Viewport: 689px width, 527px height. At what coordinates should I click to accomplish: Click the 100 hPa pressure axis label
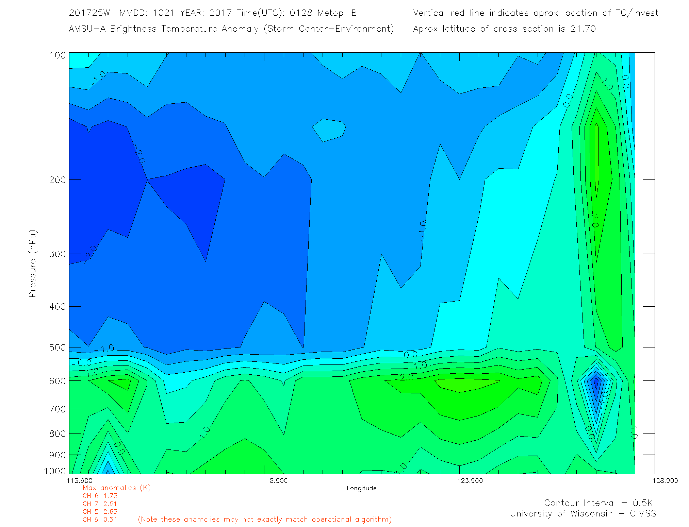[58, 55]
